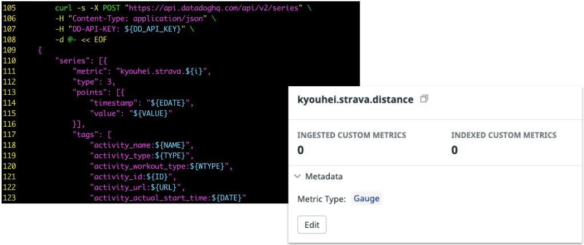Screen dimensions: 584x245
Task: Click the Datadog API URL in line 105
Action: click(214, 8)
